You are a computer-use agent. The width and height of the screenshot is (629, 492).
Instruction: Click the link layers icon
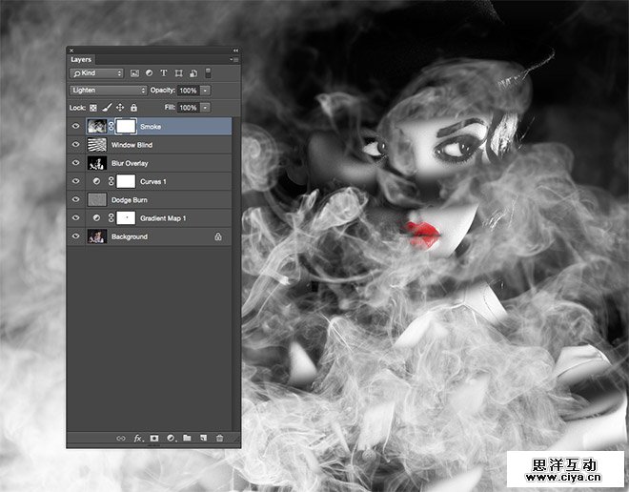point(120,438)
